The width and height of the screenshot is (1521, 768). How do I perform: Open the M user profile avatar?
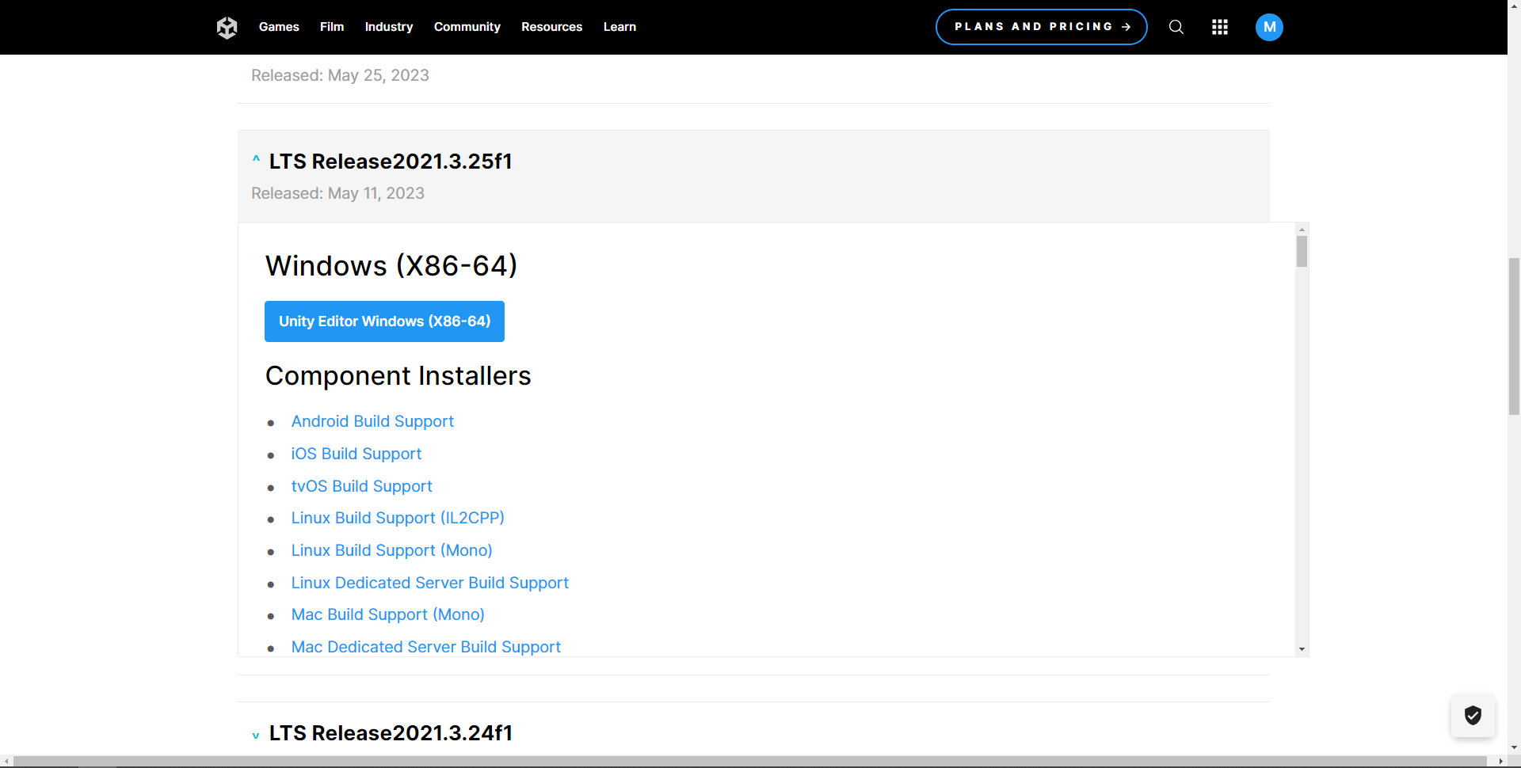coord(1269,28)
